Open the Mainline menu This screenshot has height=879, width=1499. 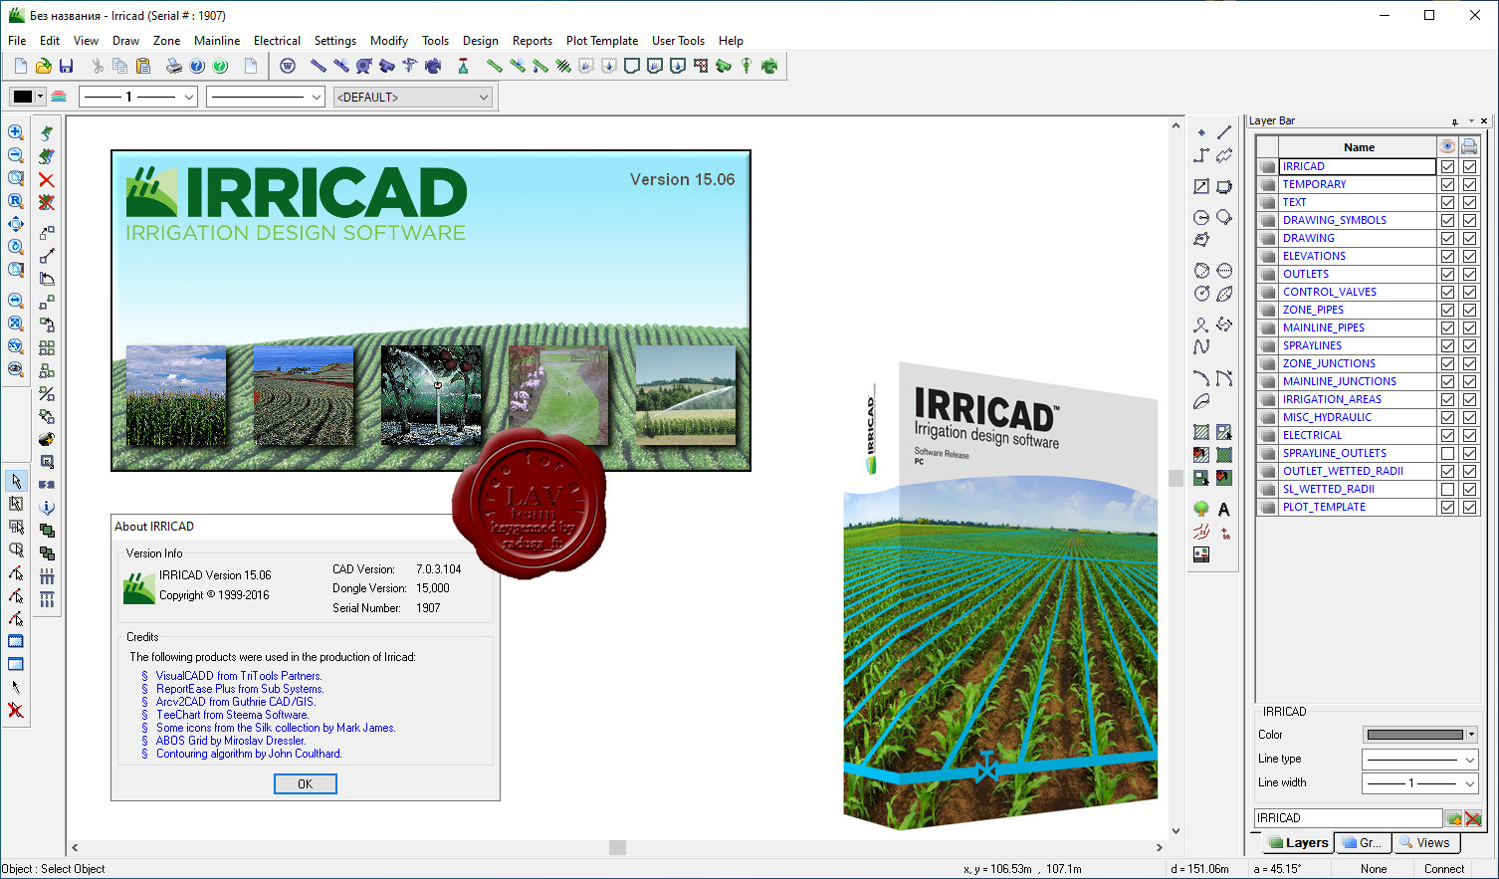217,41
